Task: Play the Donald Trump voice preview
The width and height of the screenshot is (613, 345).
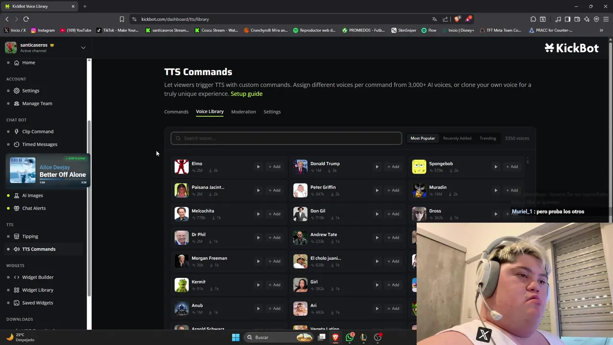Action: (x=377, y=167)
